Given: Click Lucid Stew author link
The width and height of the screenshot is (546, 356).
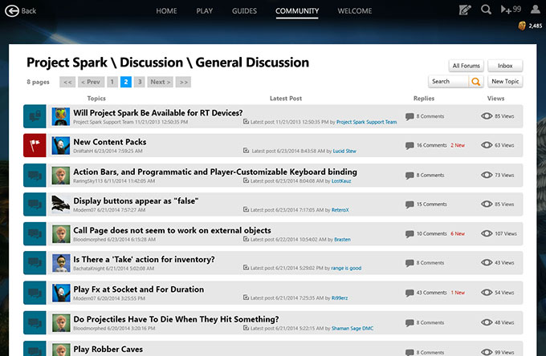Looking at the screenshot, I should (x=344, y=152).
